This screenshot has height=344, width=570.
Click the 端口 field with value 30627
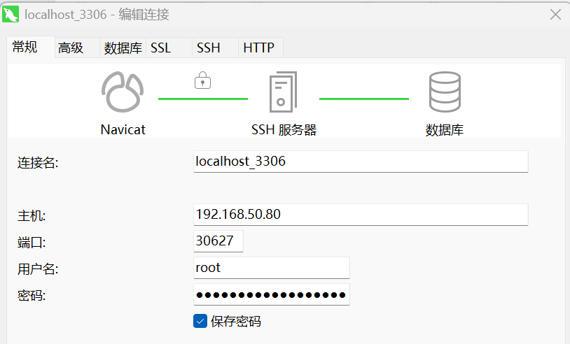tap(218, 241)
